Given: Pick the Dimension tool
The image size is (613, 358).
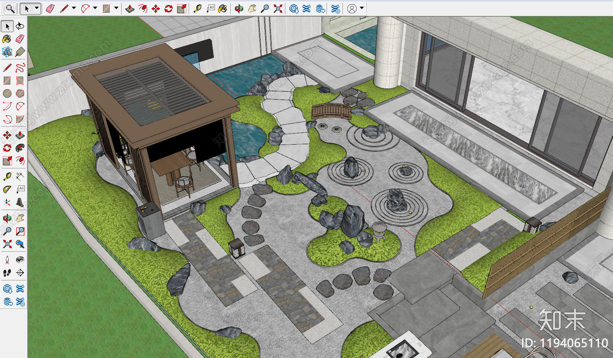Looking at the screenshot, I should [x=20, y=176].
